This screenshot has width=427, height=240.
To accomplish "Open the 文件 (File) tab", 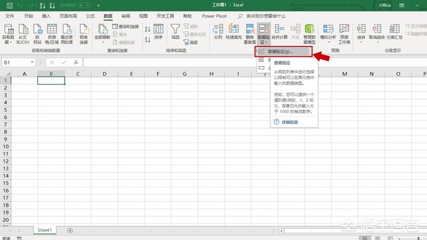I will pos(9,16).
